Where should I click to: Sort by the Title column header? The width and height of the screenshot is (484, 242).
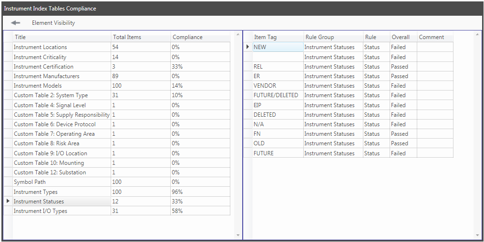coord(62,37)
